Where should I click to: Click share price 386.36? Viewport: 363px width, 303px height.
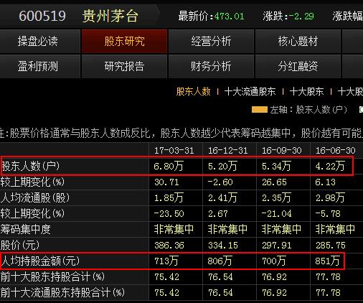169,245
